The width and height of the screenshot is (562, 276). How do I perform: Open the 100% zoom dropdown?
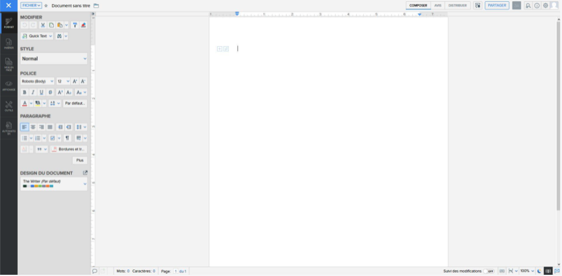pyautogui.click(x=527, y=271)
